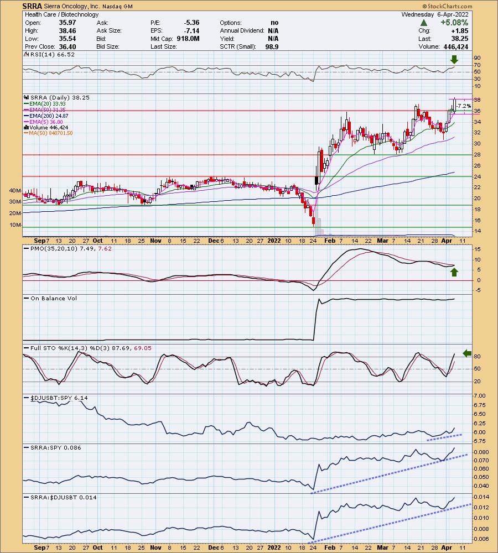Viewport: 498px width, 553px height.
Task: Click the High value 38.46
Action: (68, 30)
